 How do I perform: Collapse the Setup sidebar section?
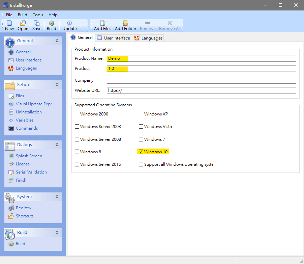(x=57, y=84)
